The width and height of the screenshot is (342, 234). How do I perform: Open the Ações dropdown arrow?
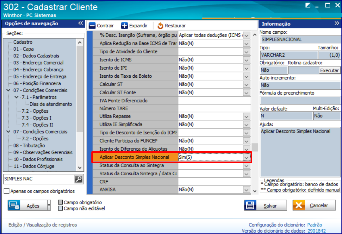49,206
